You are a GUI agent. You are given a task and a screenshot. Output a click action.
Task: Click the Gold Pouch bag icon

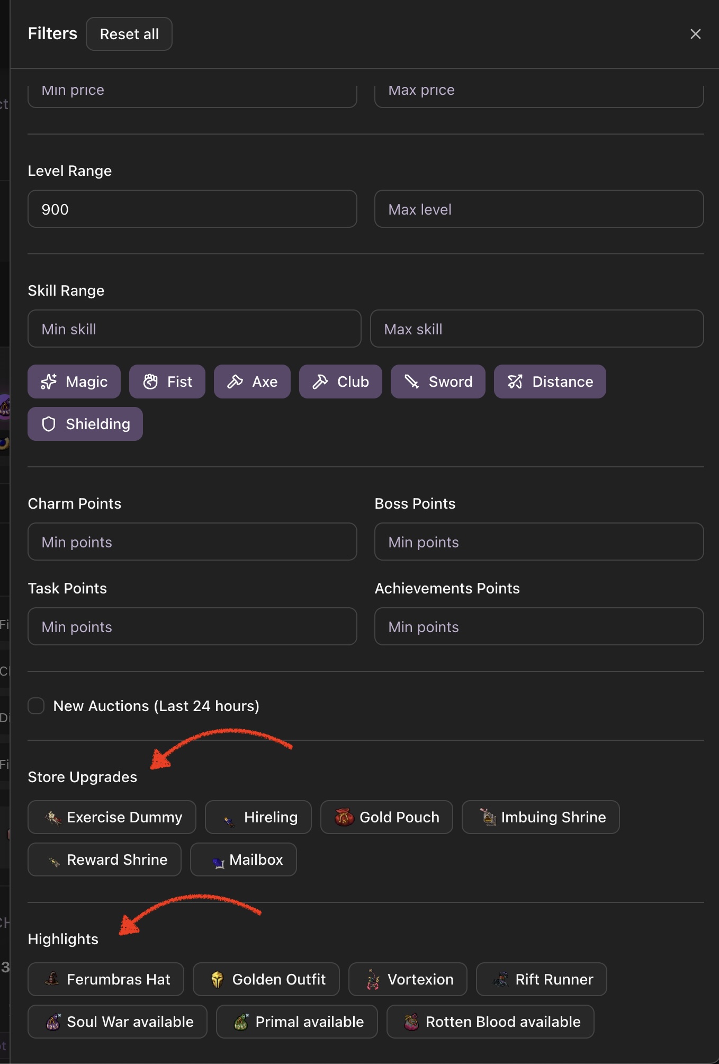point(344,817)
